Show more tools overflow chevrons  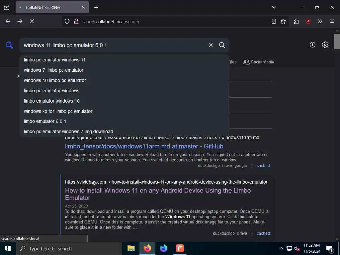(x=320, y=21)
